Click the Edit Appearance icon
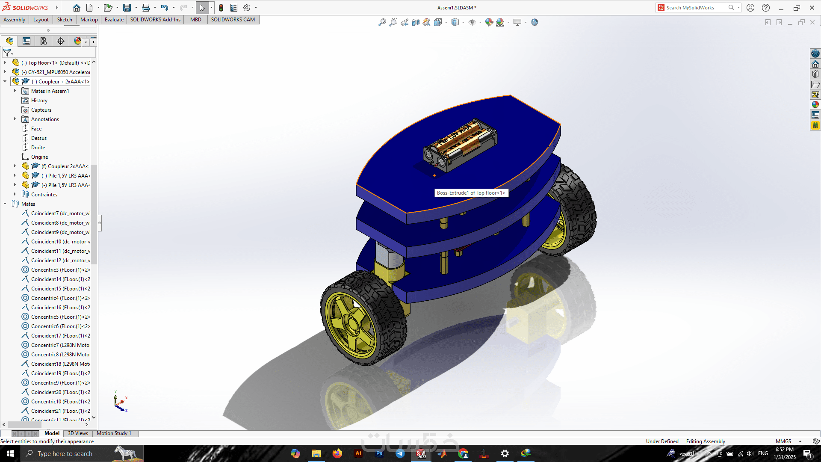 click(489, 22)
